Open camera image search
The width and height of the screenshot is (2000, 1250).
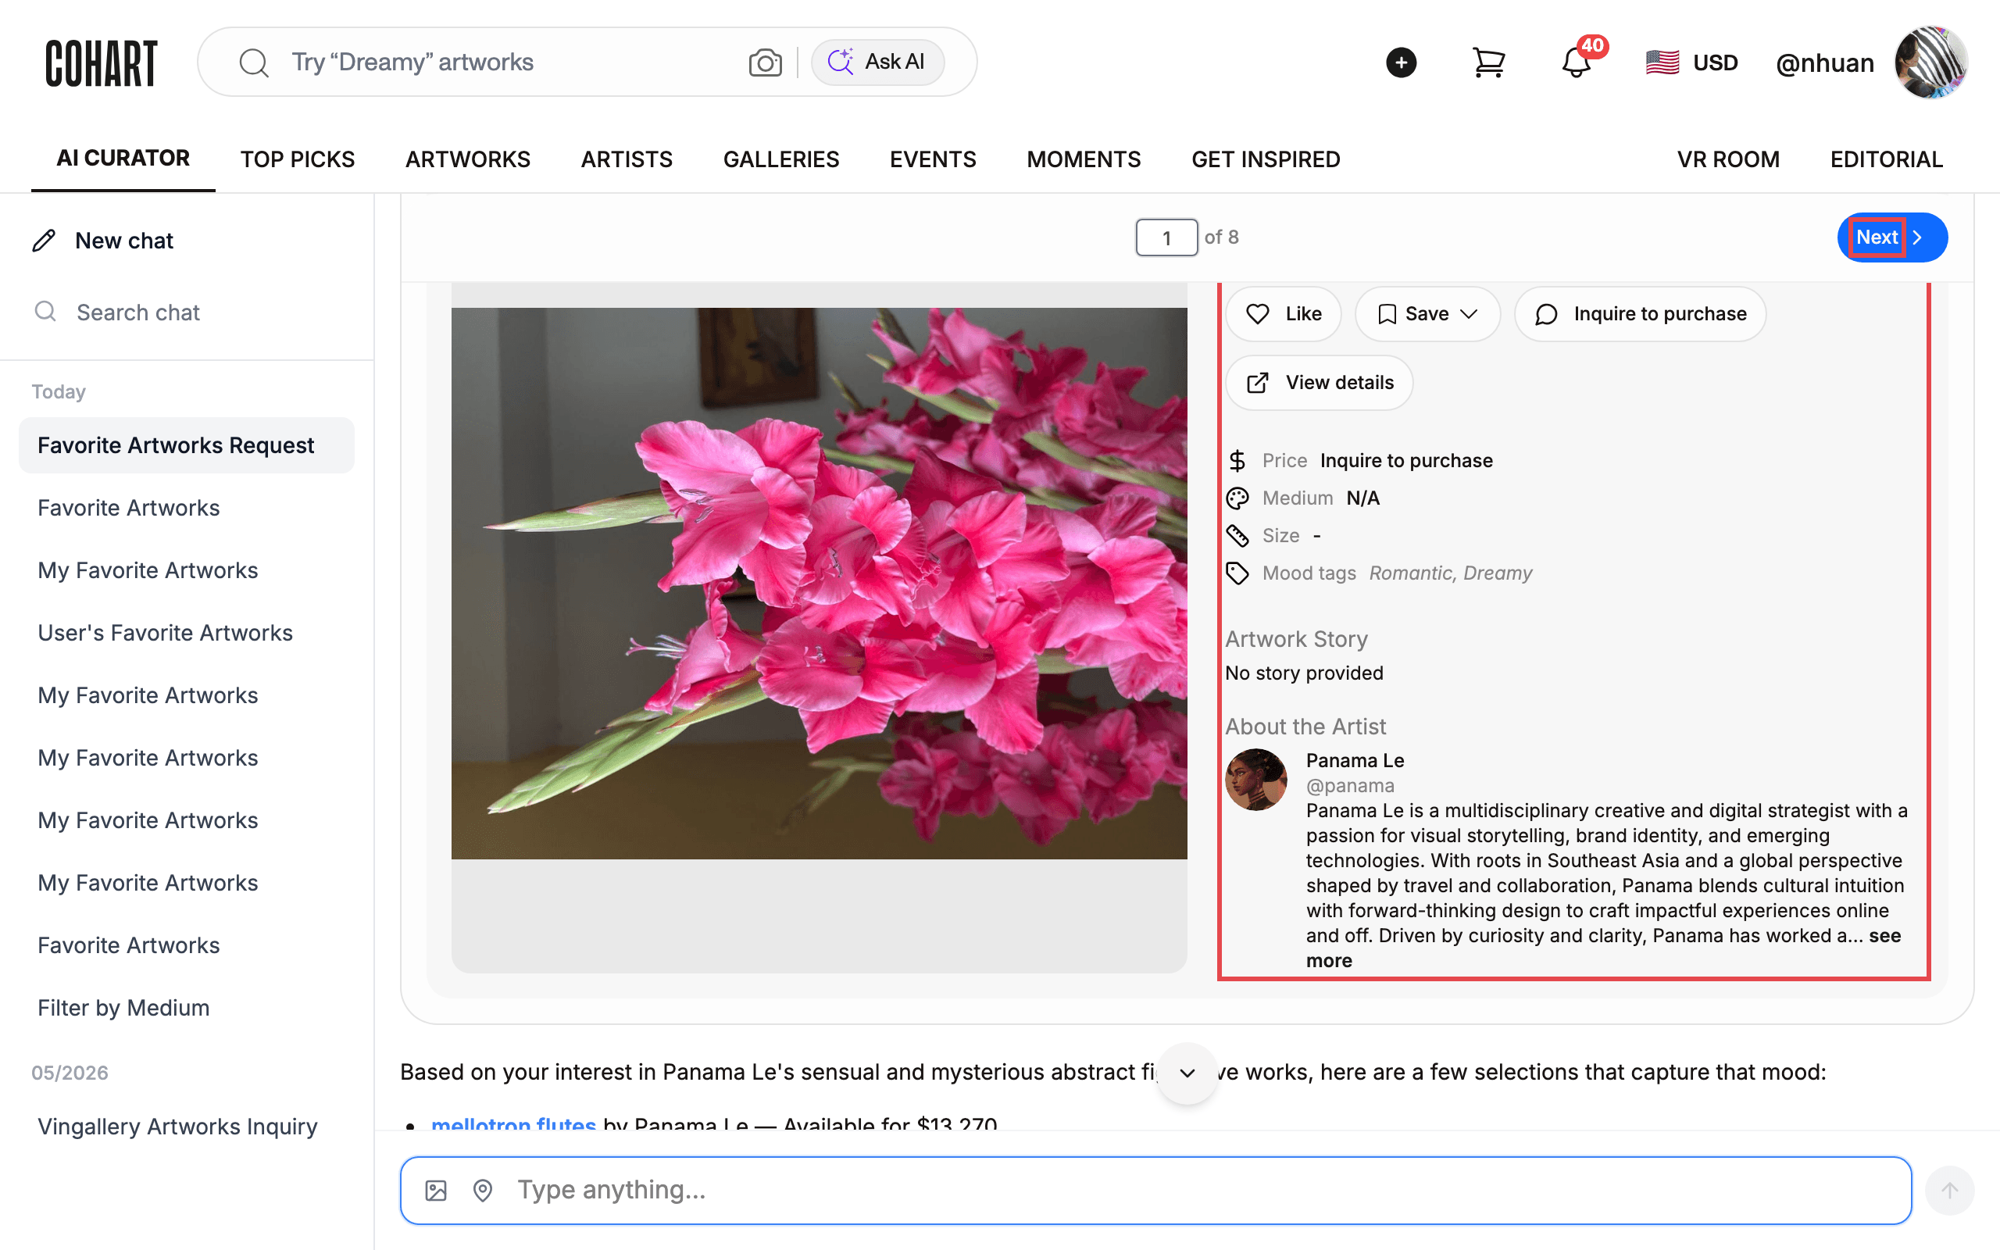[765, 62]
